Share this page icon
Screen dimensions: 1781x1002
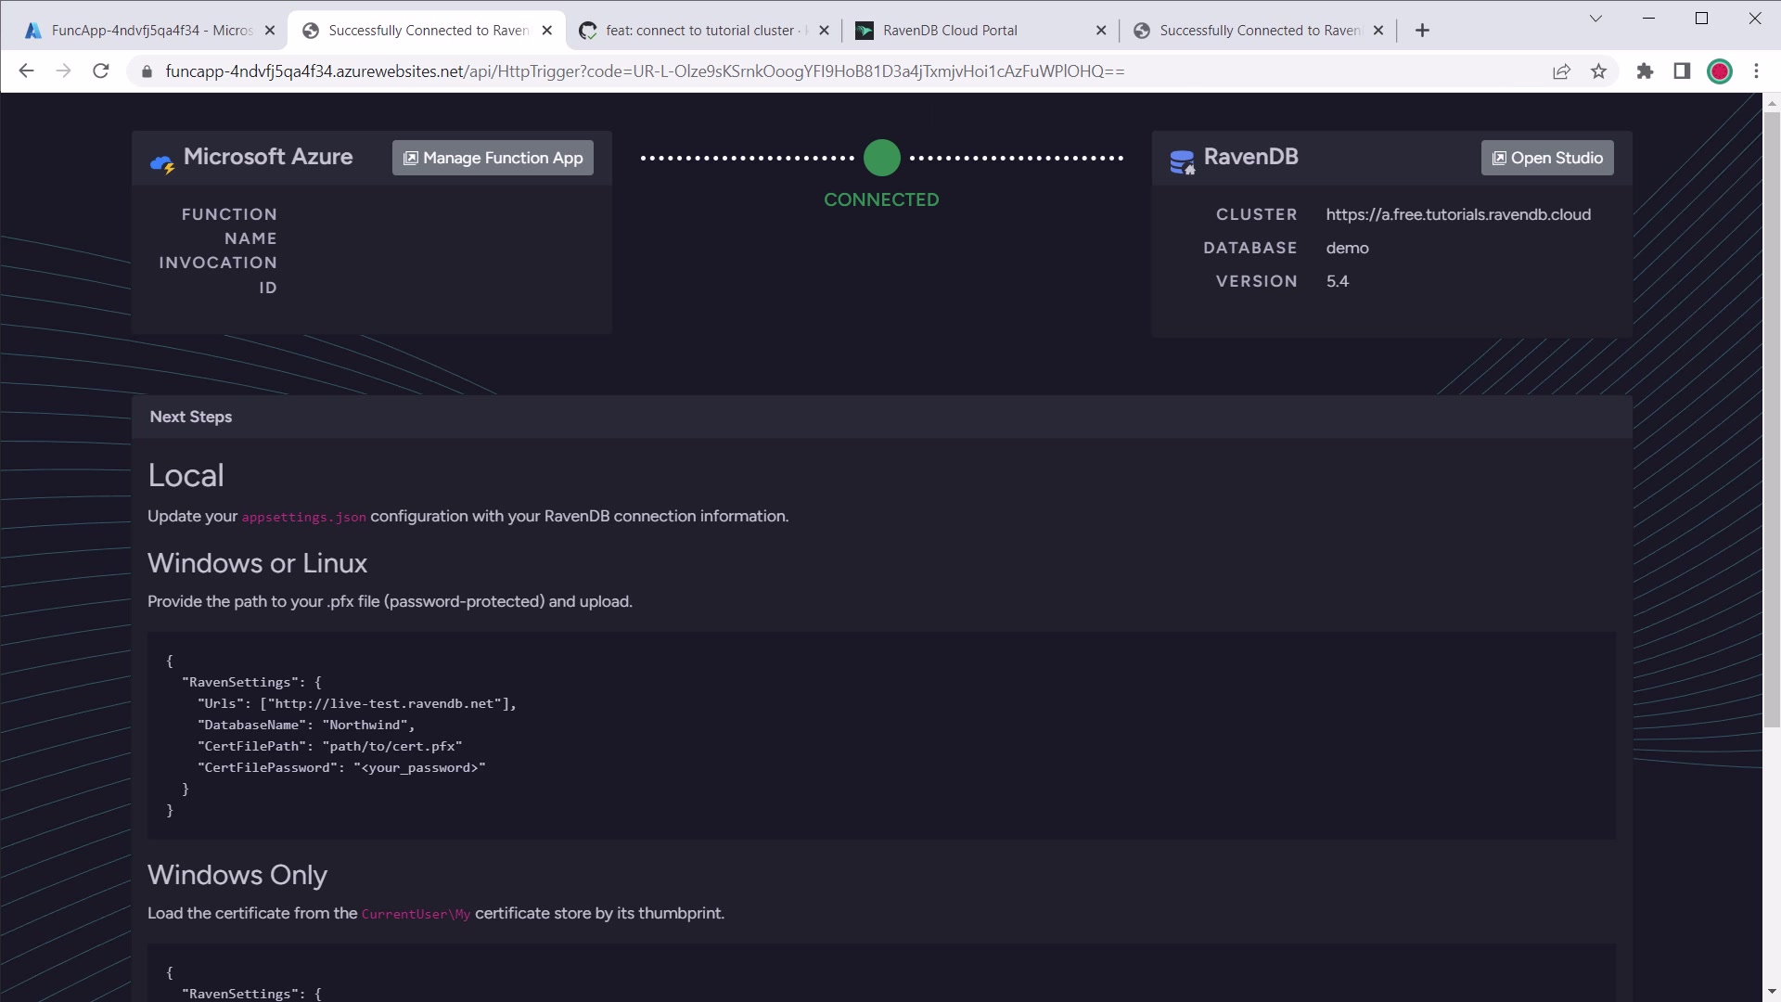[x=1561, y=71]
